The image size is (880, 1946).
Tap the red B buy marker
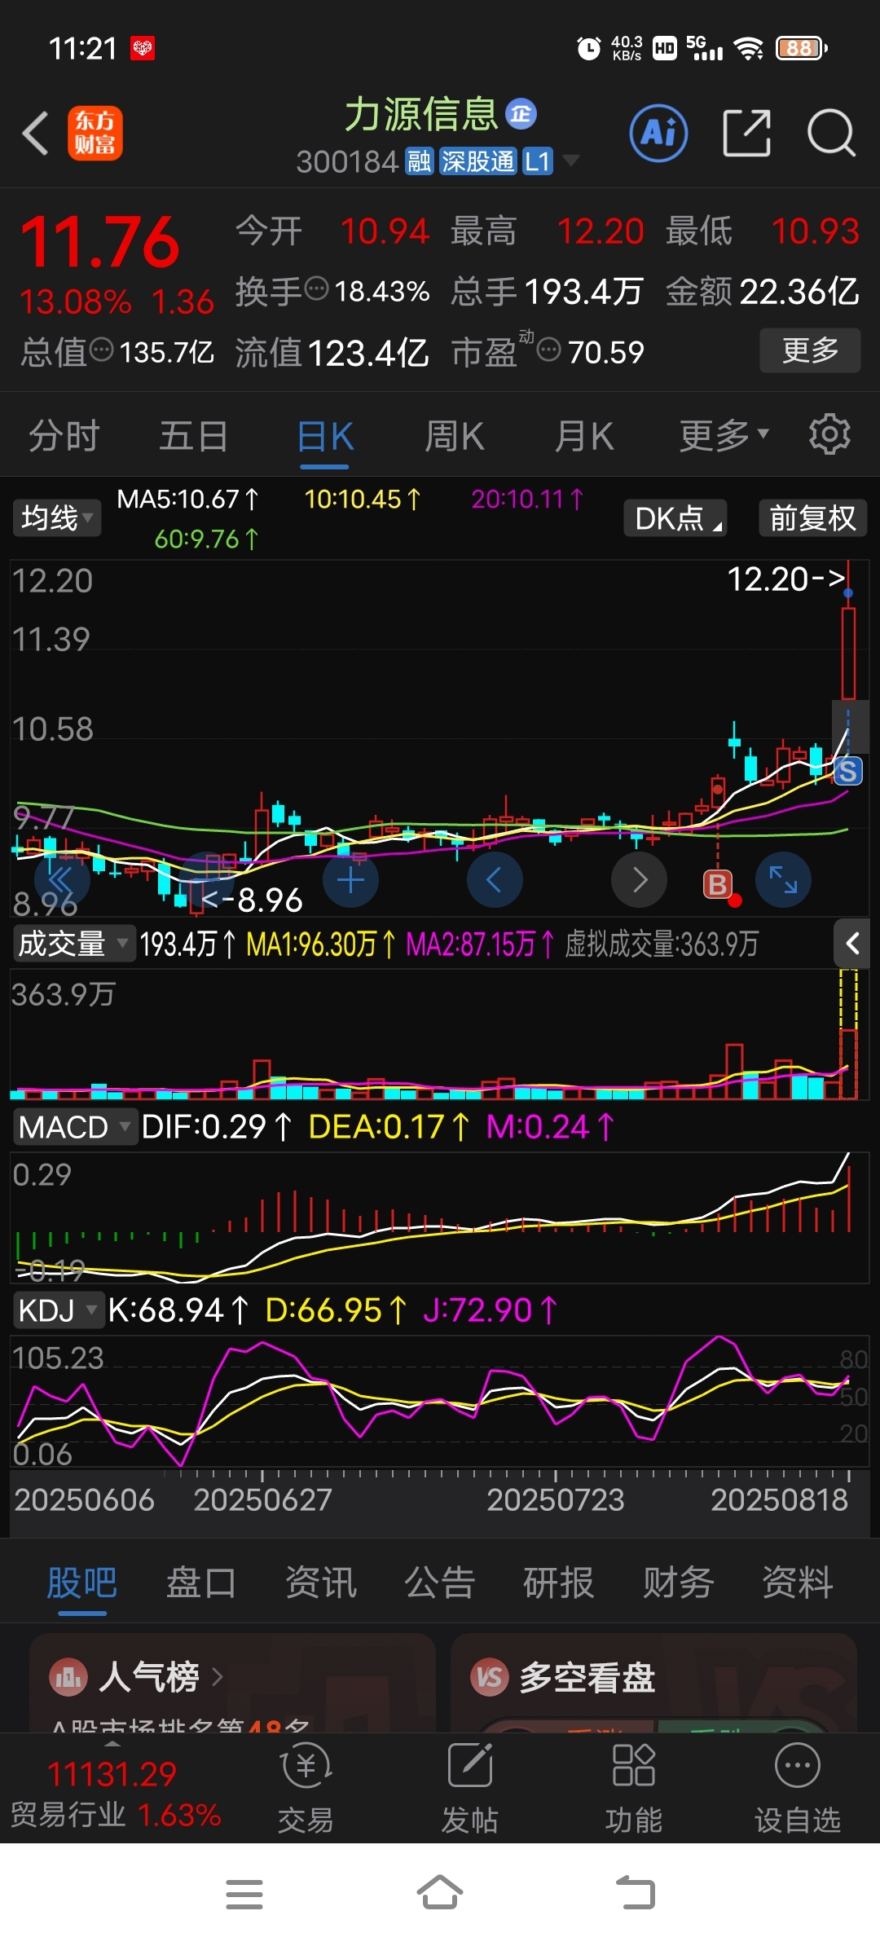tap(718, 884)
